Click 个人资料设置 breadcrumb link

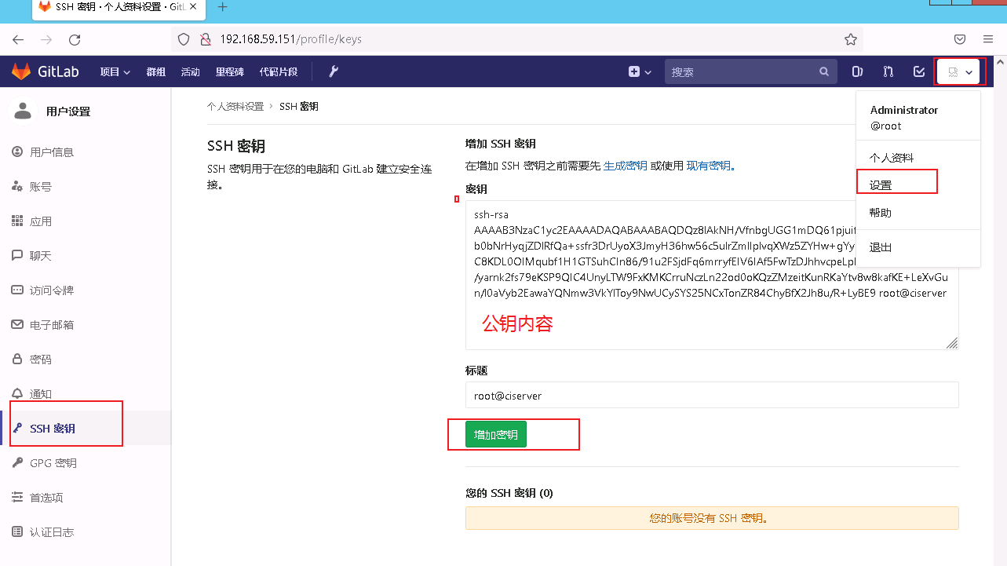tap(235, 106)
